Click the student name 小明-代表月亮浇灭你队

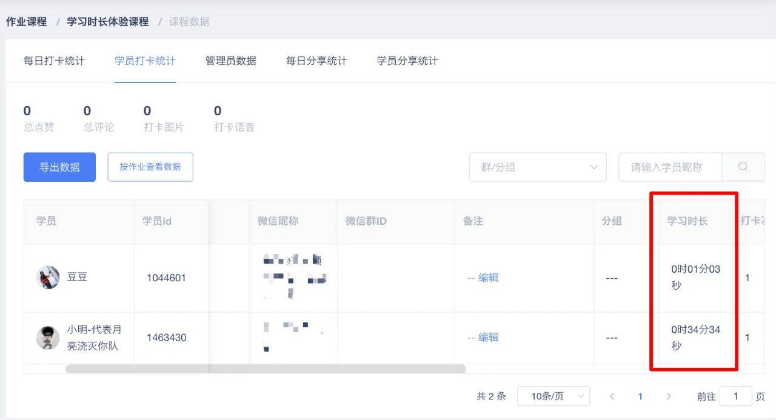94,338
